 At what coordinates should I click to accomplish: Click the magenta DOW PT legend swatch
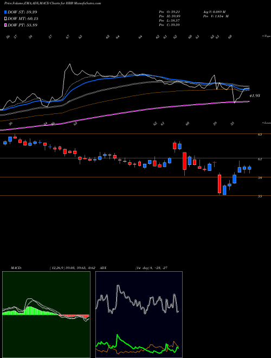[x=5, y=25]
